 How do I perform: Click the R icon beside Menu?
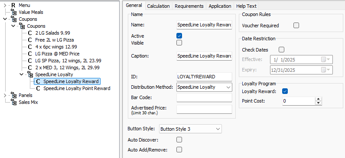pyautogui.click(x=13, y=5)
